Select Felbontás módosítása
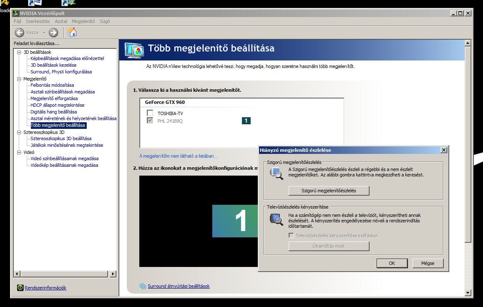This screenshot has height=307, width=483. [x=52, y=85]
